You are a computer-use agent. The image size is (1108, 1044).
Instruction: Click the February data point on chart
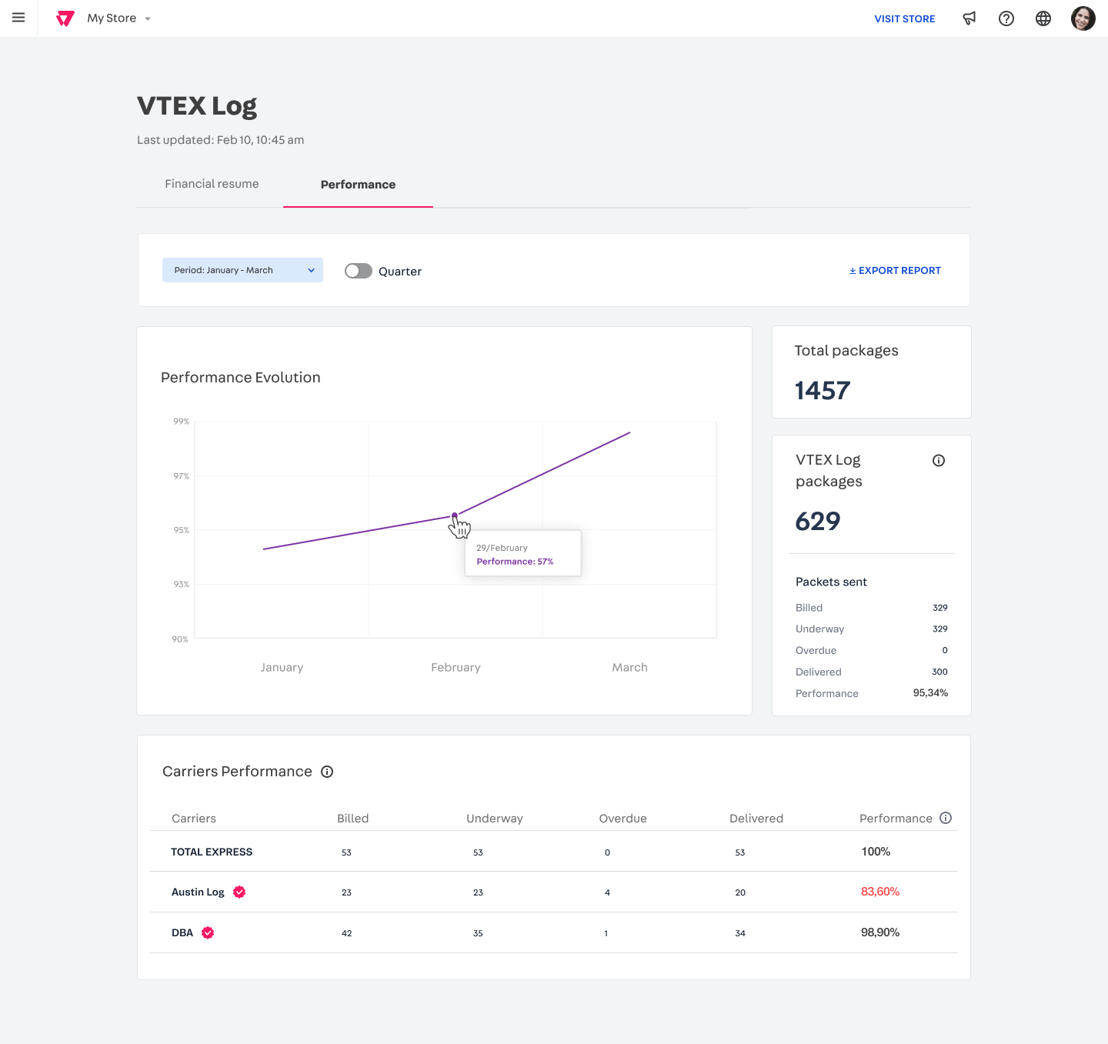pyautogui.click(x=455, y=515)
